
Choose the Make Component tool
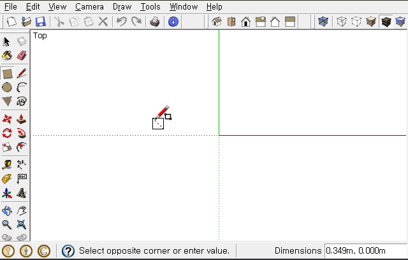pos(22,41)
